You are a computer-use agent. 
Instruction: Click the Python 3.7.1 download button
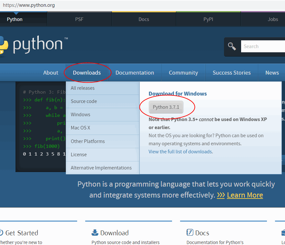[x=166, y=107]
